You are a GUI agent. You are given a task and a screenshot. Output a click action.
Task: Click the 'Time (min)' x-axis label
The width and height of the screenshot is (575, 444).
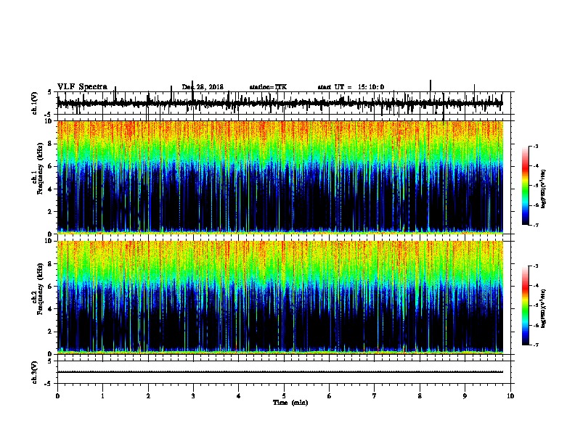coord(290,402)
